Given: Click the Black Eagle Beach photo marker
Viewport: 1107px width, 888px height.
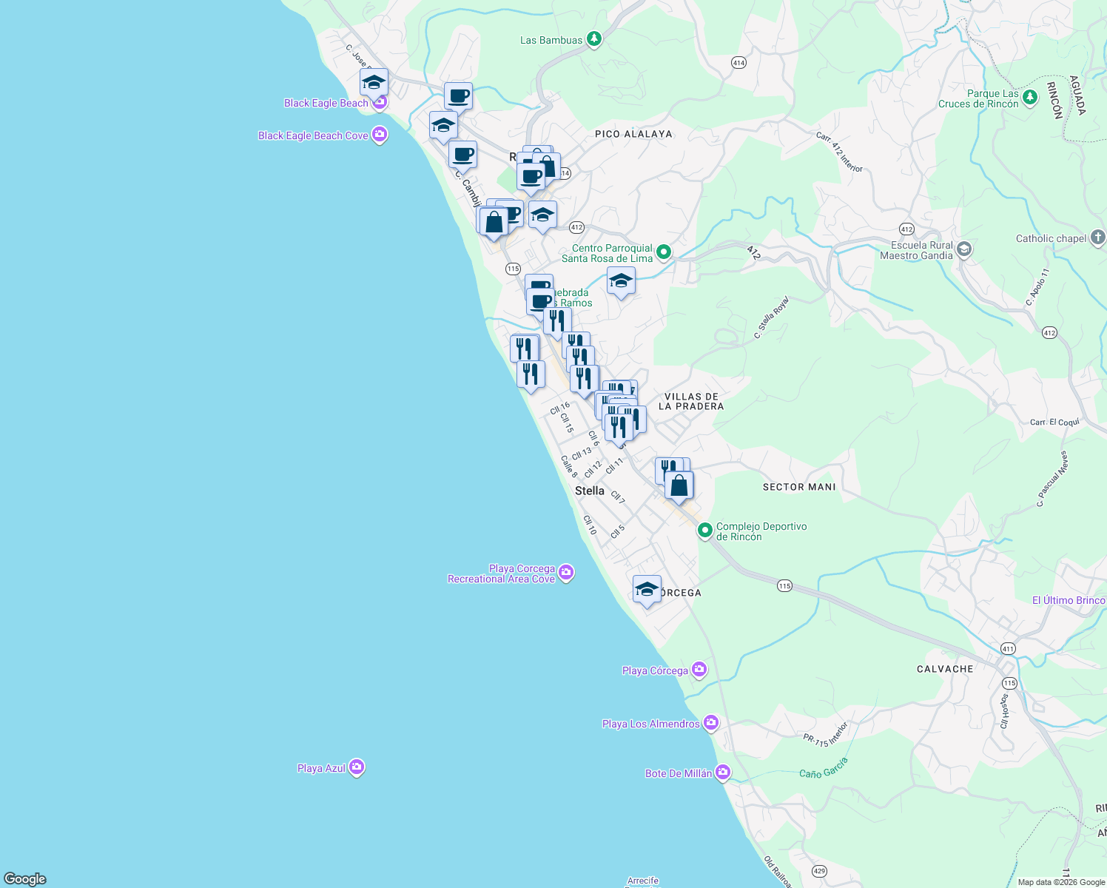Looking at the screenshot, I should click(x=380, y=102).
